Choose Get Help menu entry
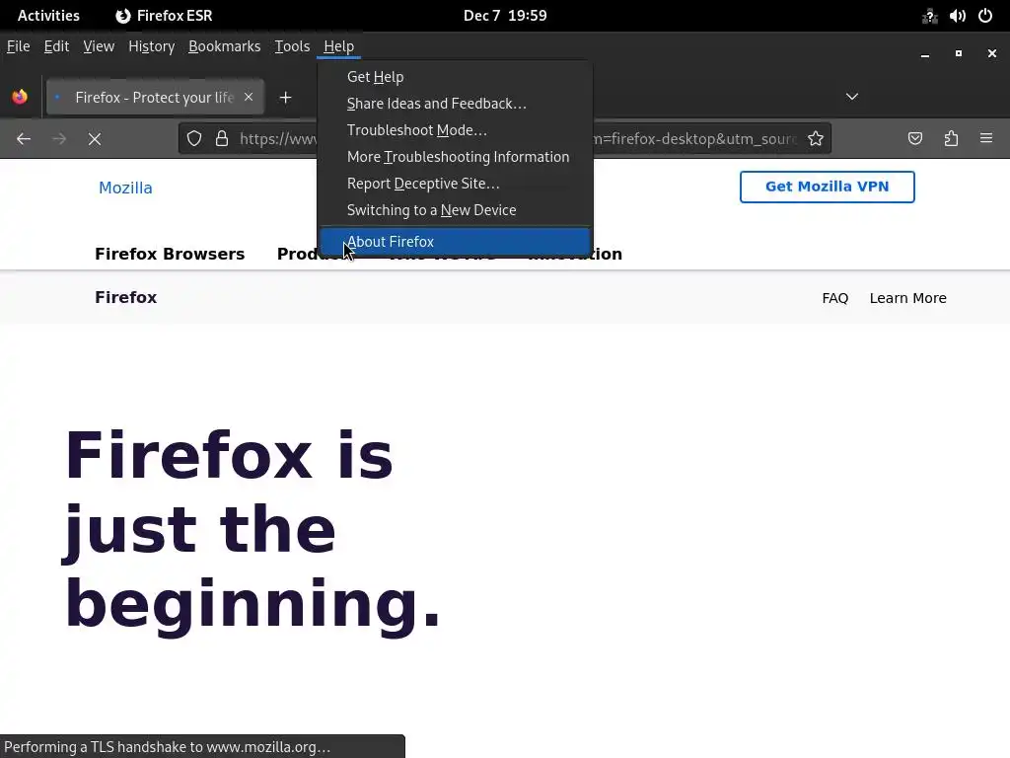 (x=455, y=77)
